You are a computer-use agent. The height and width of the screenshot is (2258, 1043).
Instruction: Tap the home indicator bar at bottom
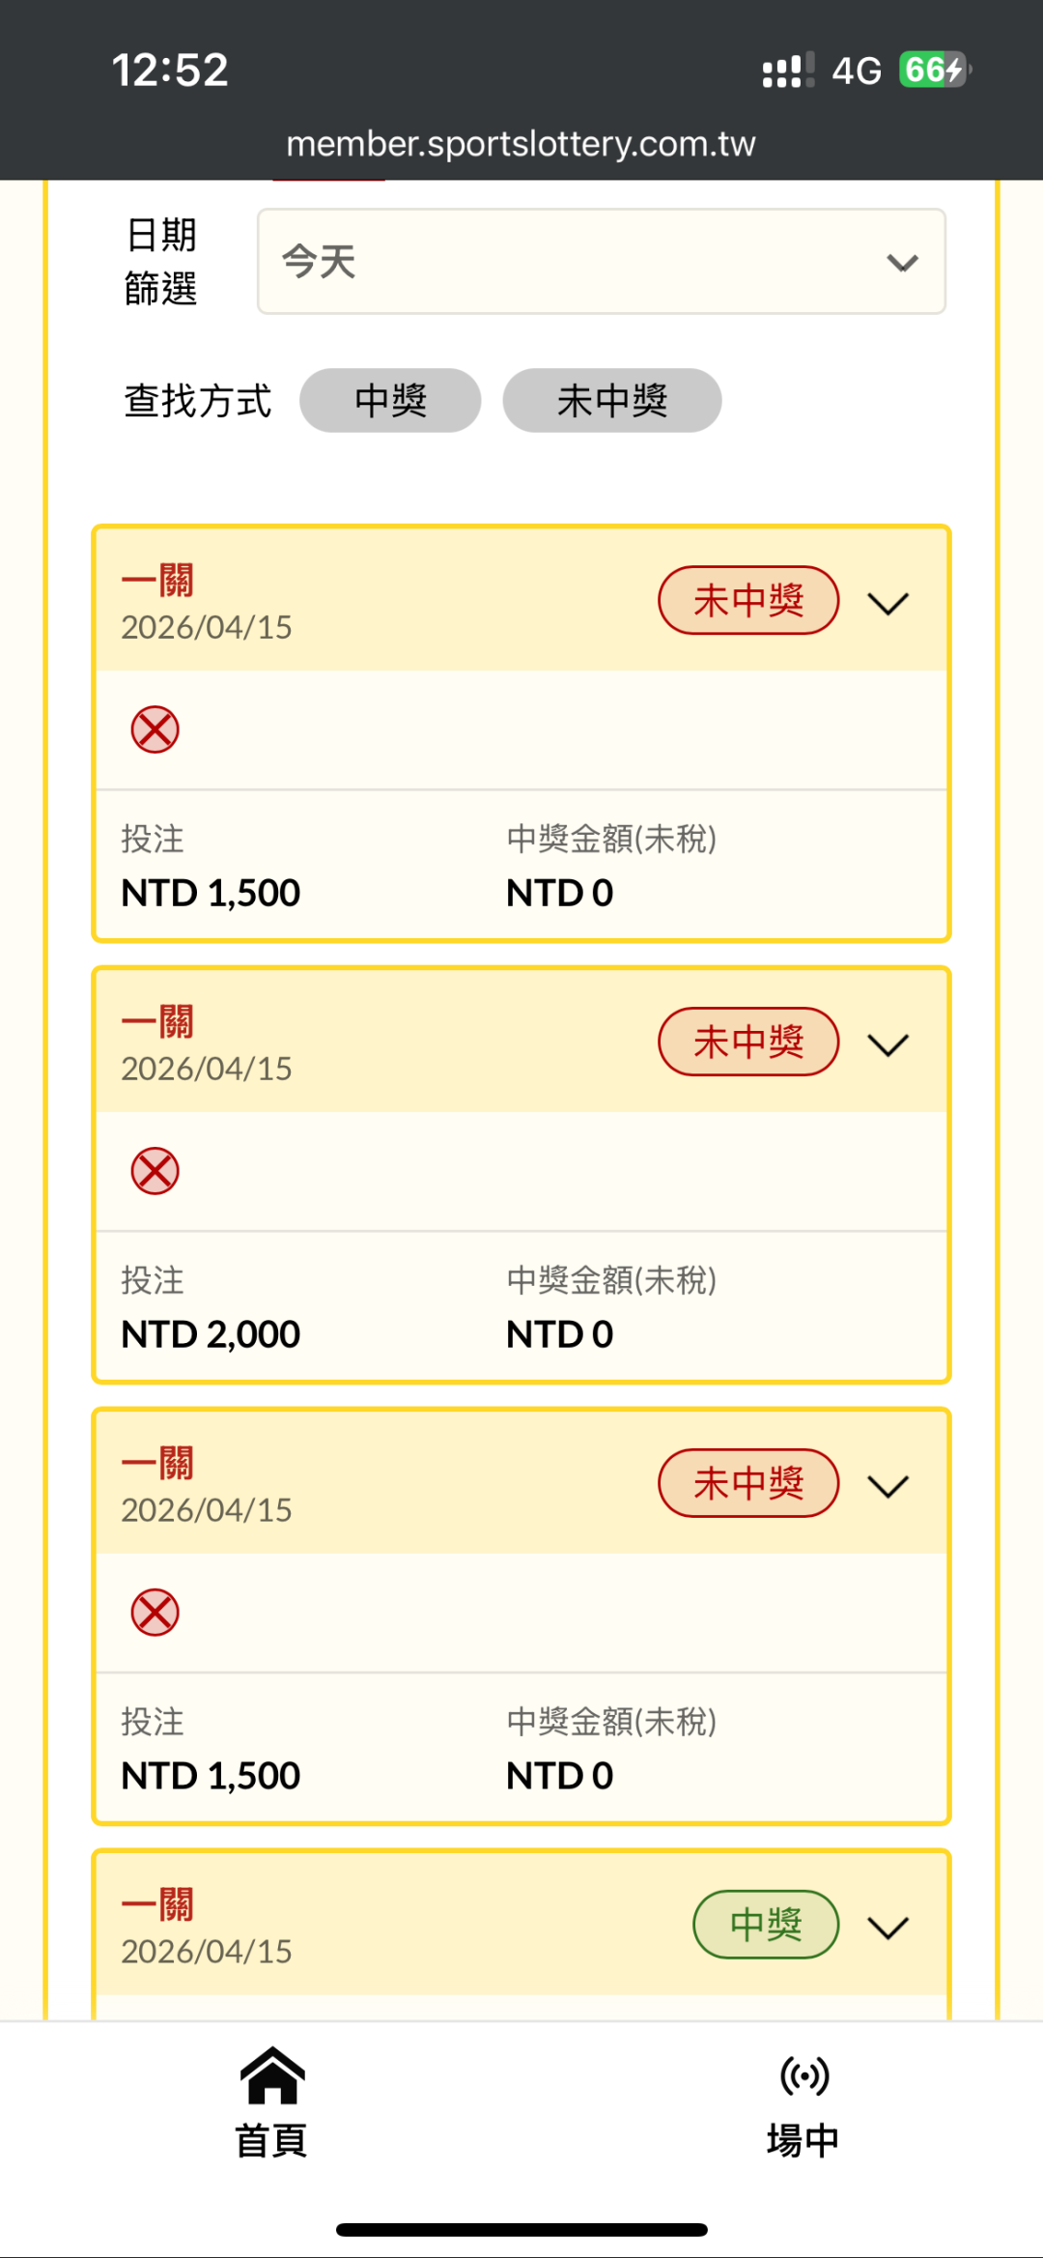(x=521, y=2230)
